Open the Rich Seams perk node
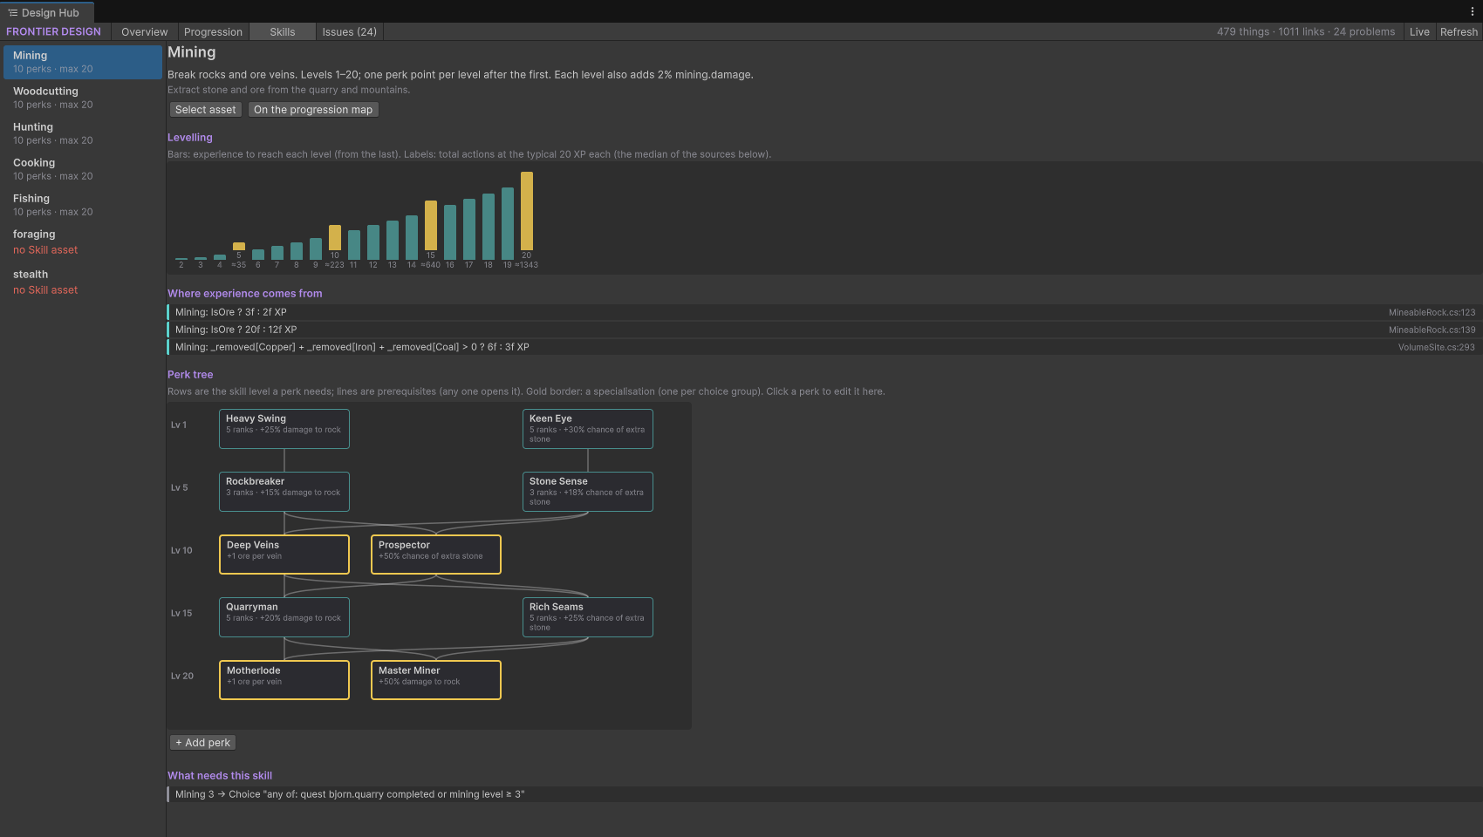The width and height of the screenshot is (1483, 837). click(588, 617)
